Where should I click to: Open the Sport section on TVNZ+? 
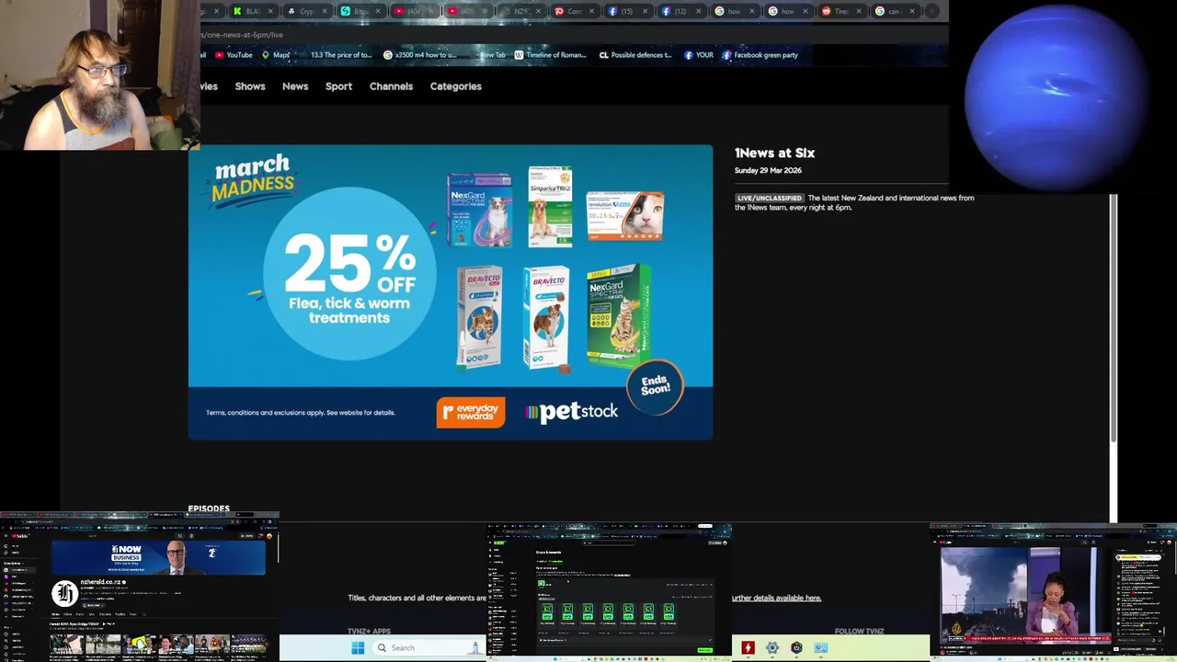[338, 86]
